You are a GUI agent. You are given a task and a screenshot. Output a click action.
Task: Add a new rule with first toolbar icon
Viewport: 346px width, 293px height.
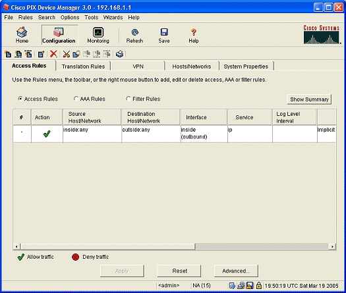(x=8, y=54)
